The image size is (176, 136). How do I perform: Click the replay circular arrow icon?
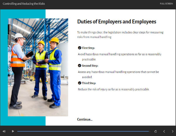[x=155, y=131]
